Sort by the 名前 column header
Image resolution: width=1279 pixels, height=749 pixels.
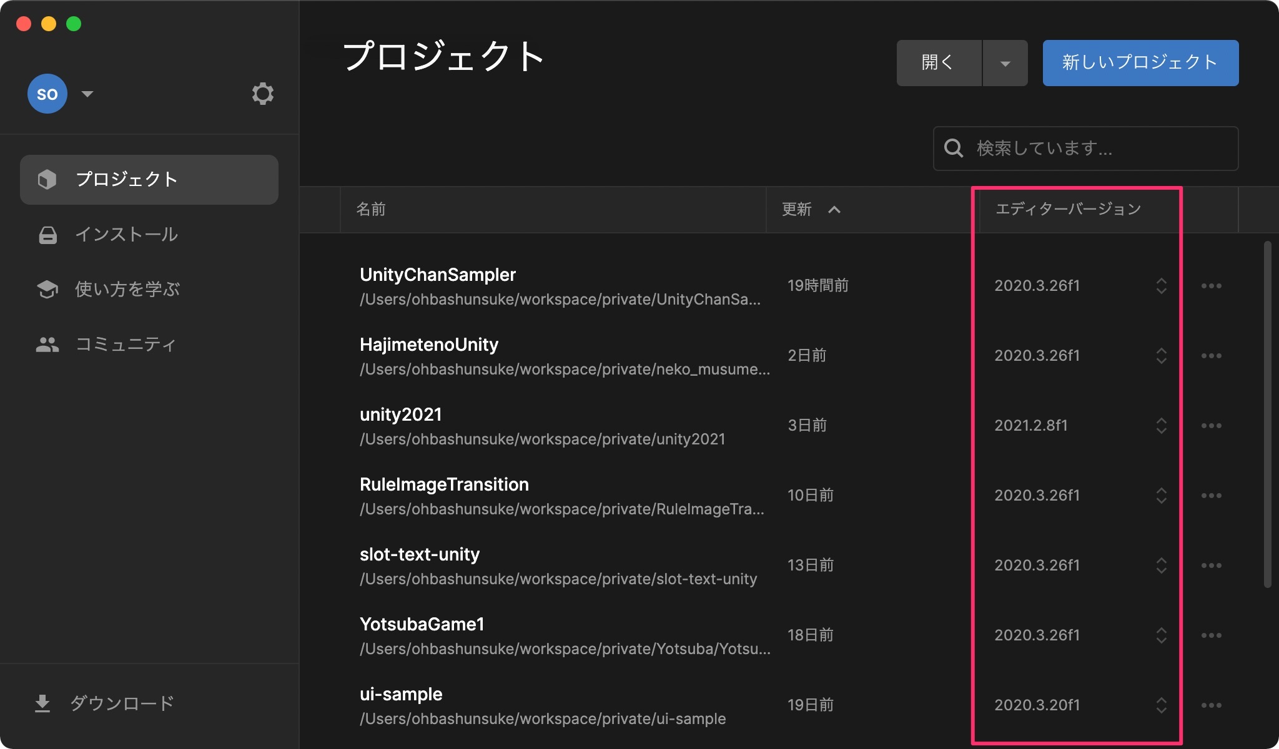553,209
